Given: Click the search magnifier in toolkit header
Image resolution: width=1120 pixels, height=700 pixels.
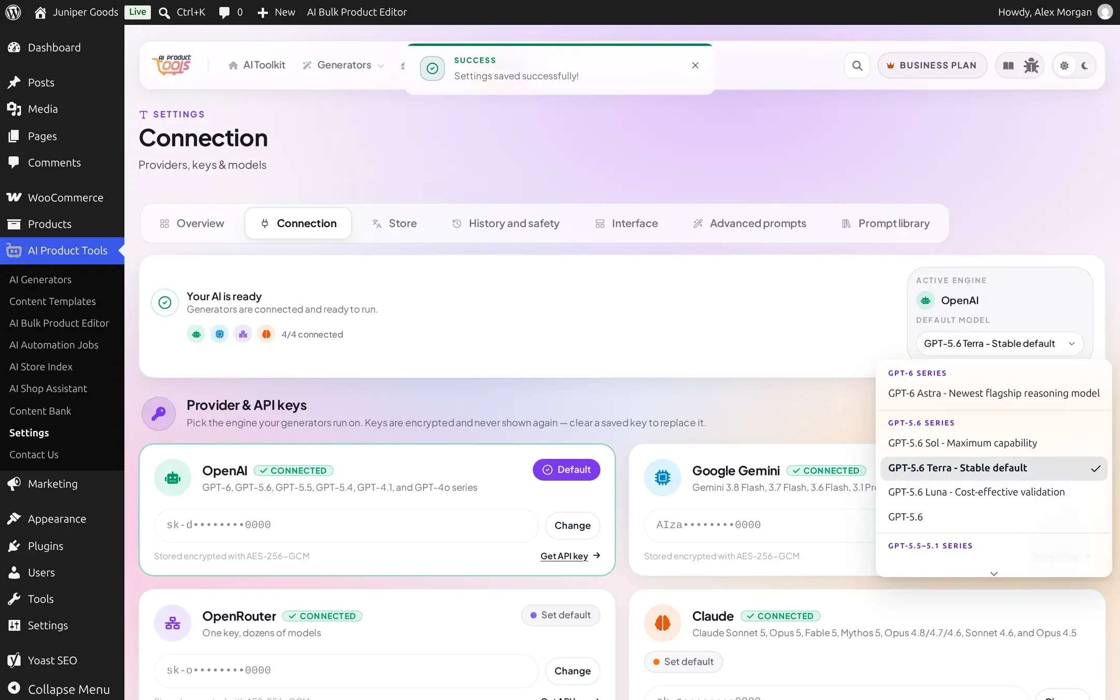Looking at the screenshot, I should 857,65.
